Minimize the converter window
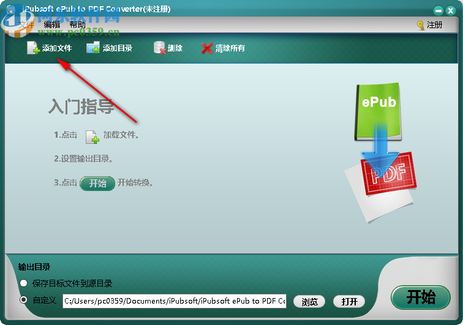 [x=439, y=11]
